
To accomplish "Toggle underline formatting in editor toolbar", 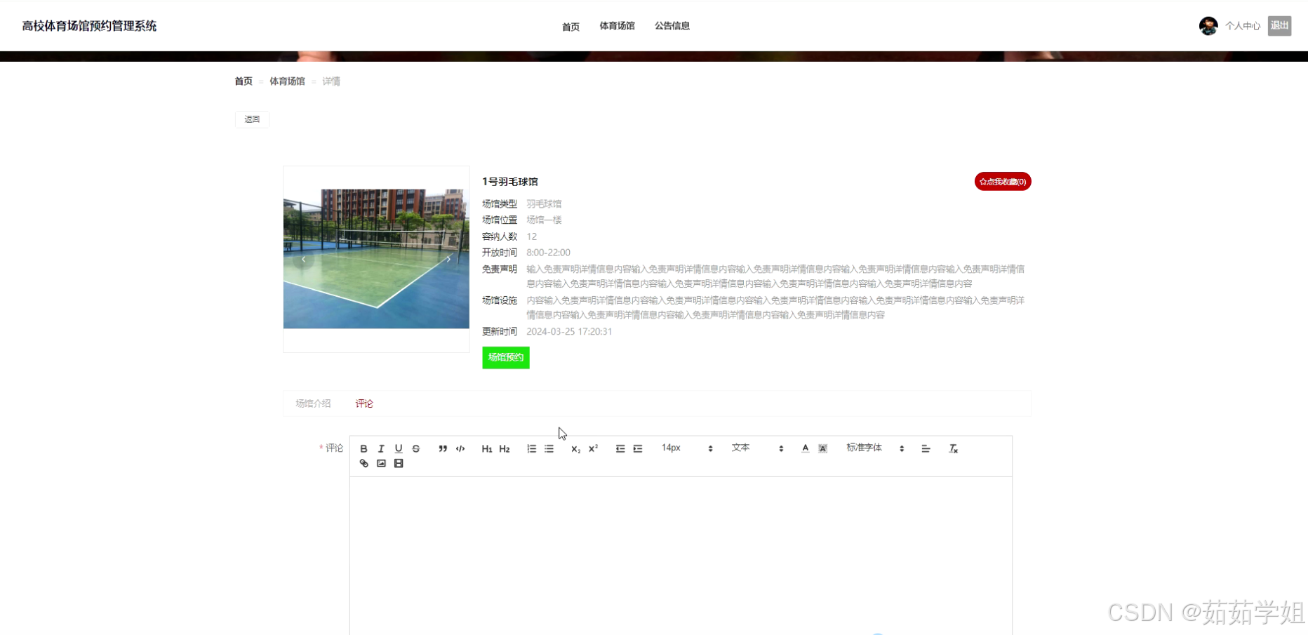I will point(399,448).
